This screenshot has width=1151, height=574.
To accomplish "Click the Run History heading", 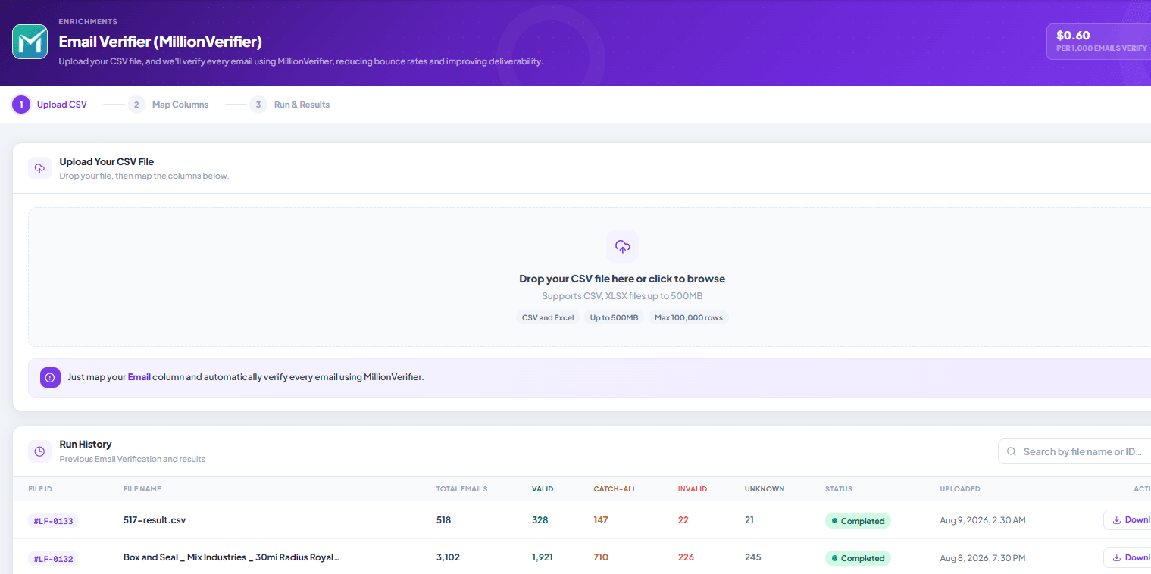I will (x=86, y=445).
